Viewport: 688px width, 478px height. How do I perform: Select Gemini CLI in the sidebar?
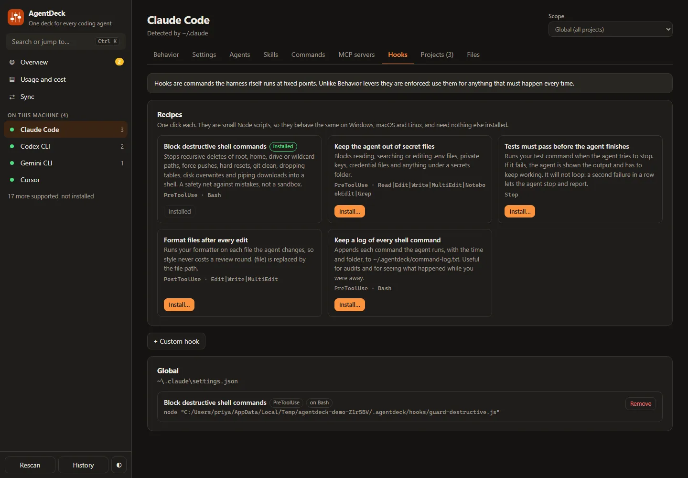click(65, 163)
